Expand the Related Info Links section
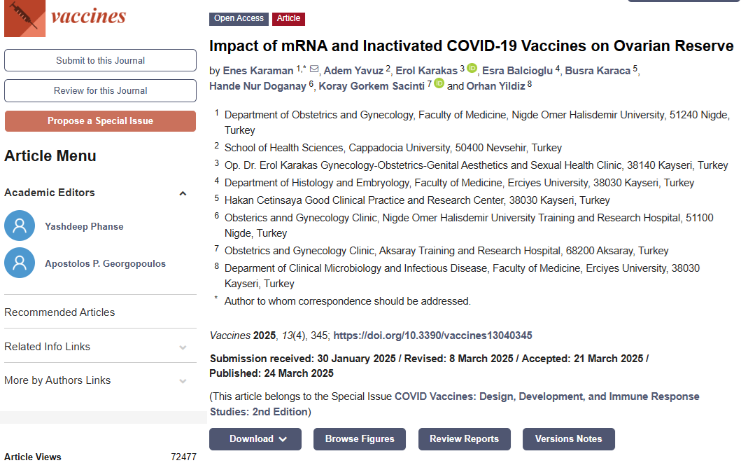The height and width of the screenshot is (470, 748). pyautogui.click(x=183, y=347)
